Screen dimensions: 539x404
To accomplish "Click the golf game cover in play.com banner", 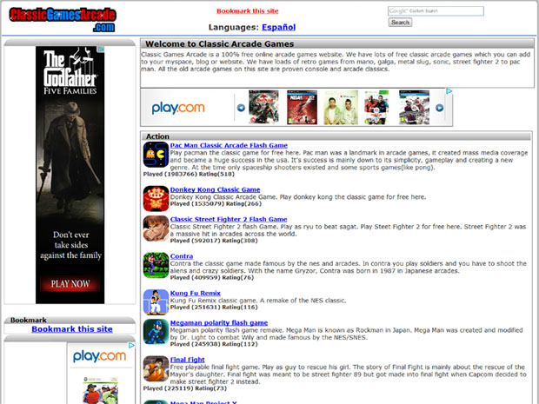I will coord(414,107).
